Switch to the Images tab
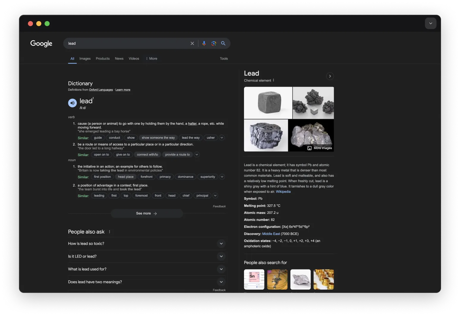460x316 pixels. [x=85, y=58]
